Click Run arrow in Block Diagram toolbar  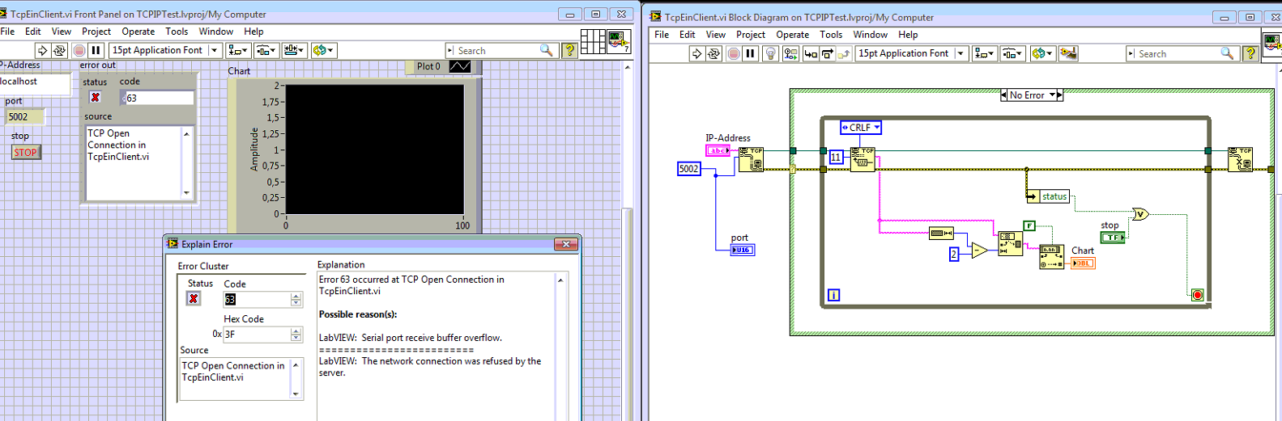pyautogui.click(x=696, y=53)
